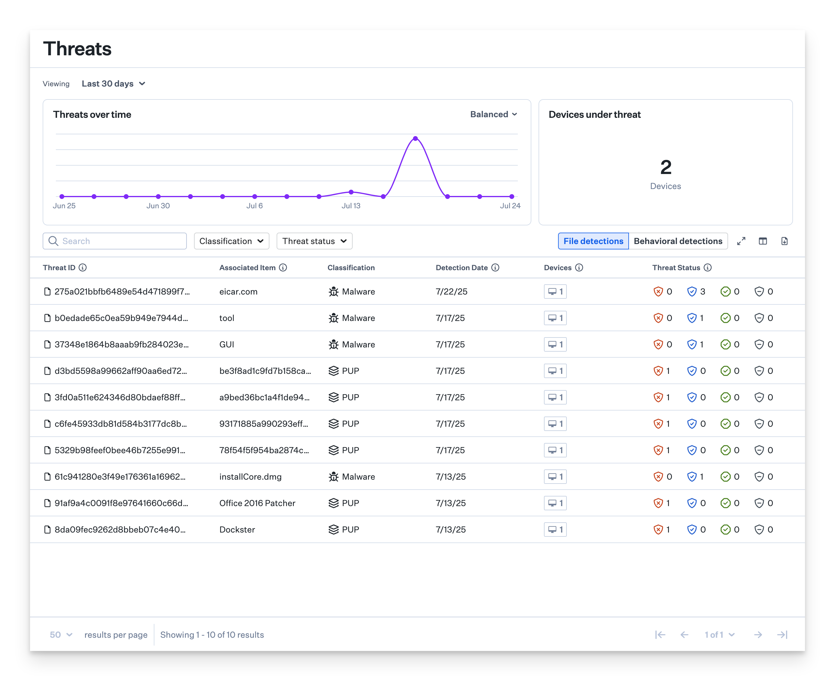Viewport: 835px width, 681px height.
Task: Click the peak data point on threats chart
Action: click(415, 139)
